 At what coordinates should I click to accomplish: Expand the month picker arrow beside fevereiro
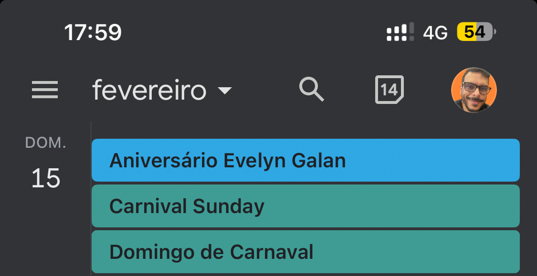pos(224,91)
